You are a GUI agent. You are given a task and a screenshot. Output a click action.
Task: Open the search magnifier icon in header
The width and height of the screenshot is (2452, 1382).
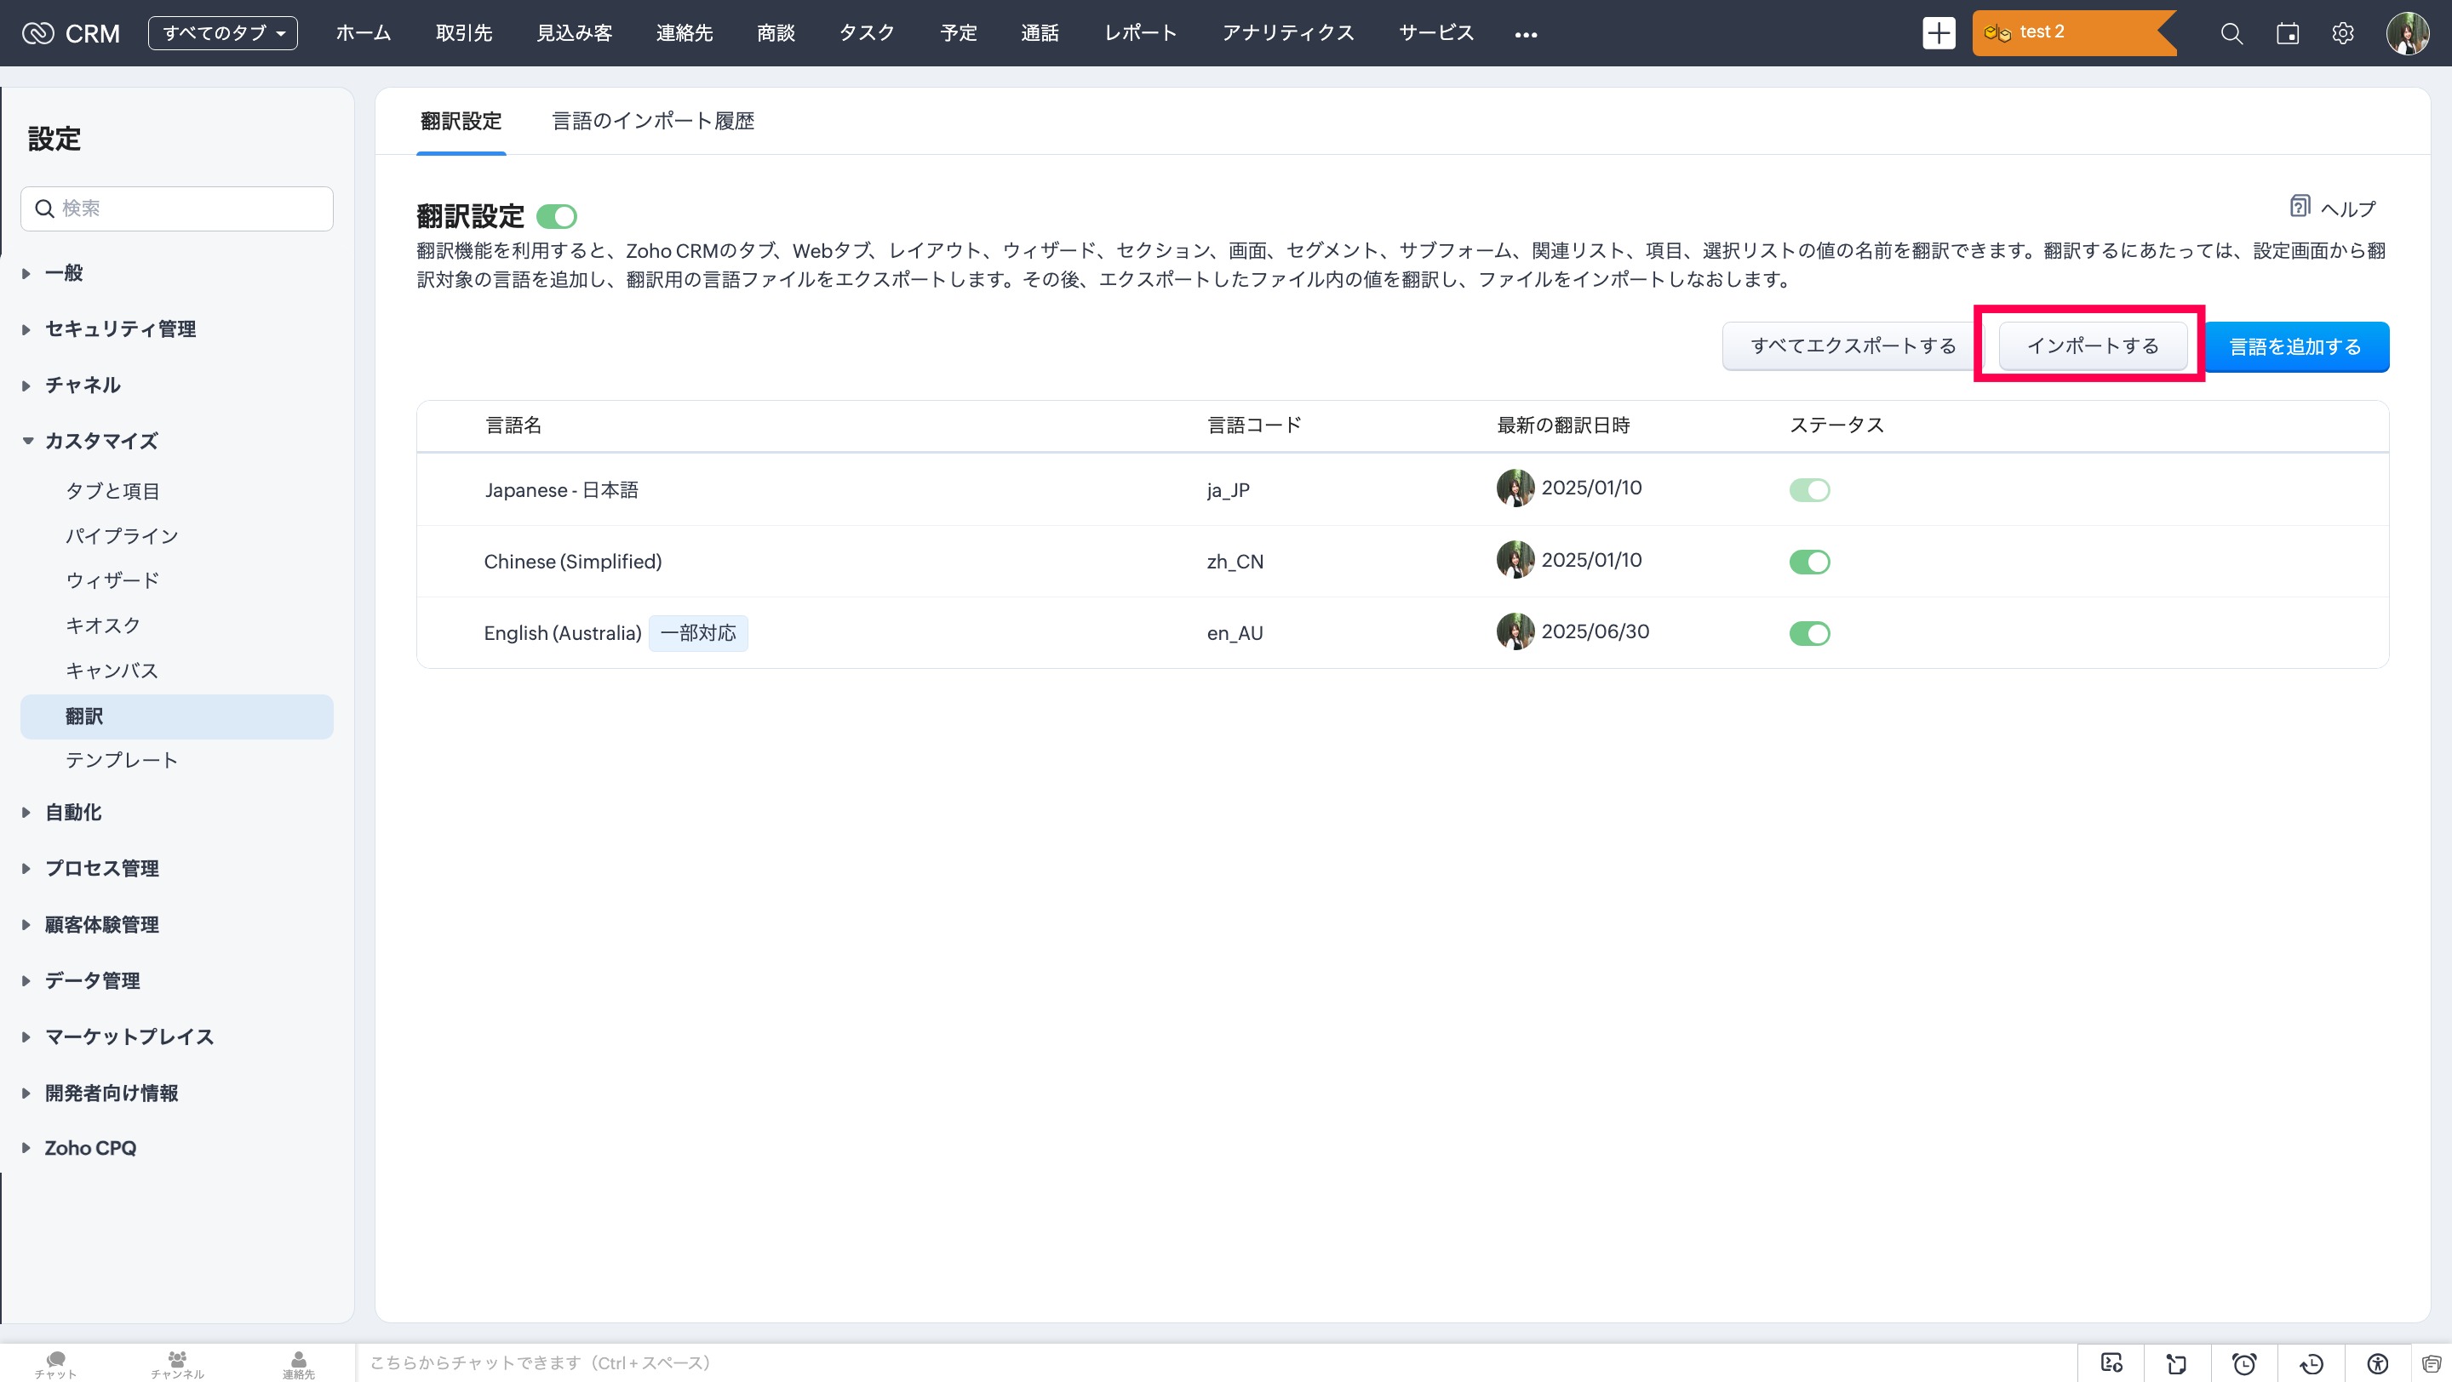click(2231, 33)
